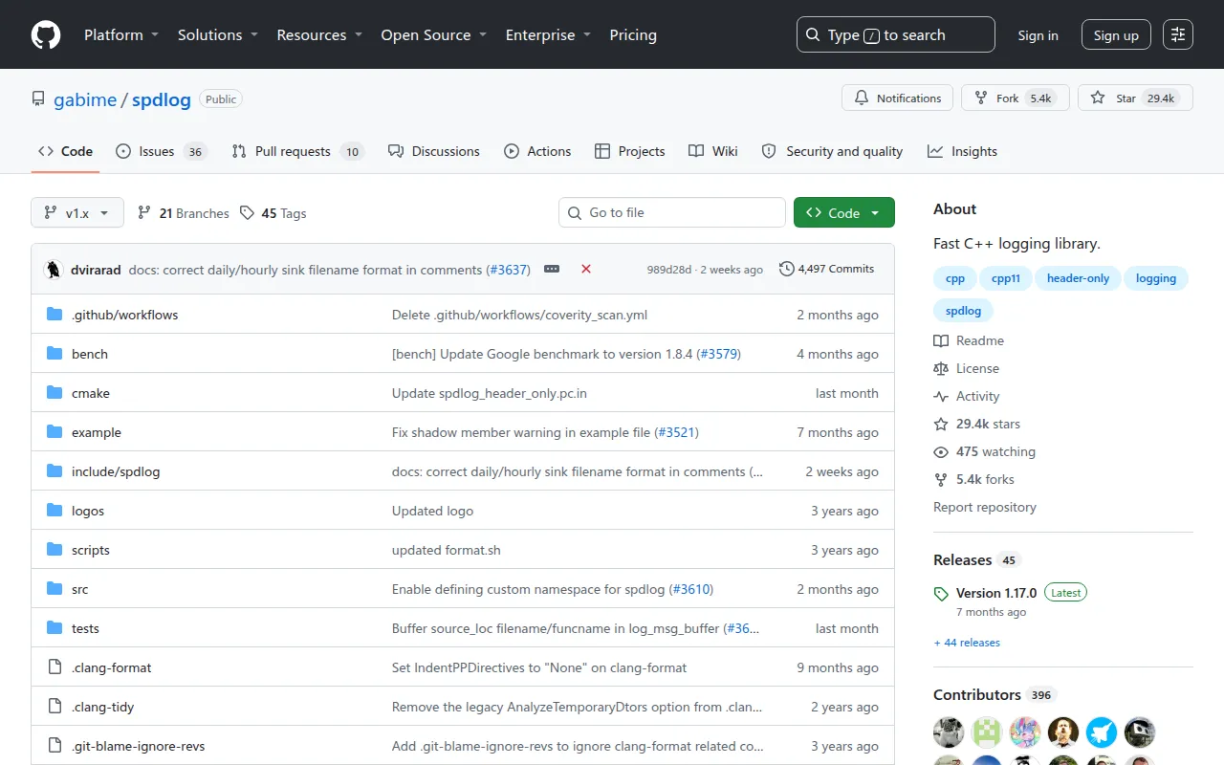Viewport: 1224px width, 765px height.
Task: Open the + 44 releases link
Action: (x=967, y=643)
